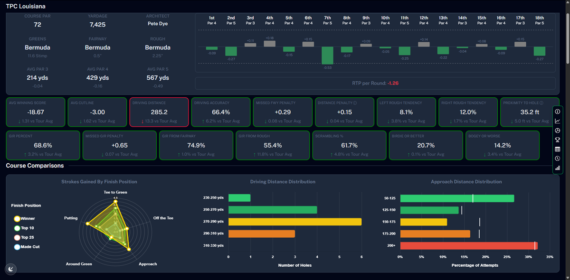Viewport: 570px width, 280px height.
Task: Click the 200+ red approach distance bar
Action: [x=469, y=246]
